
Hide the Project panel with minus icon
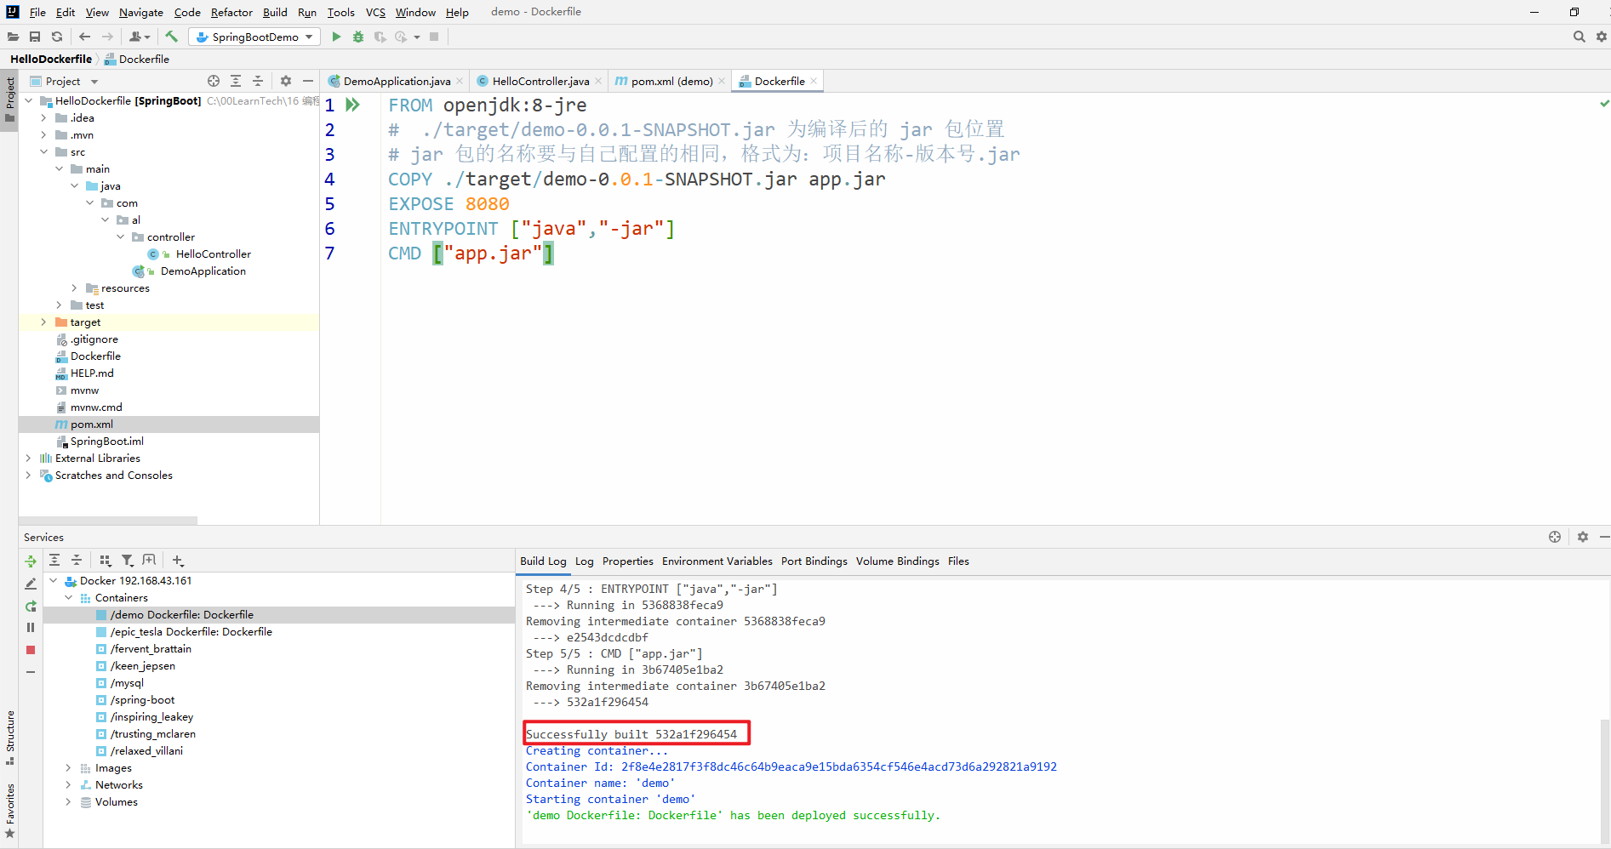308,81
